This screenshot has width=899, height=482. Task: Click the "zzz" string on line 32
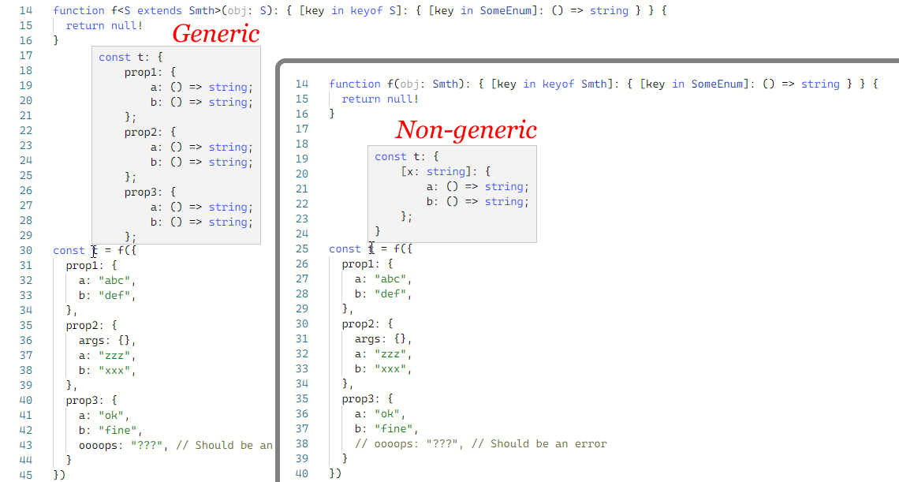(390, 353)
